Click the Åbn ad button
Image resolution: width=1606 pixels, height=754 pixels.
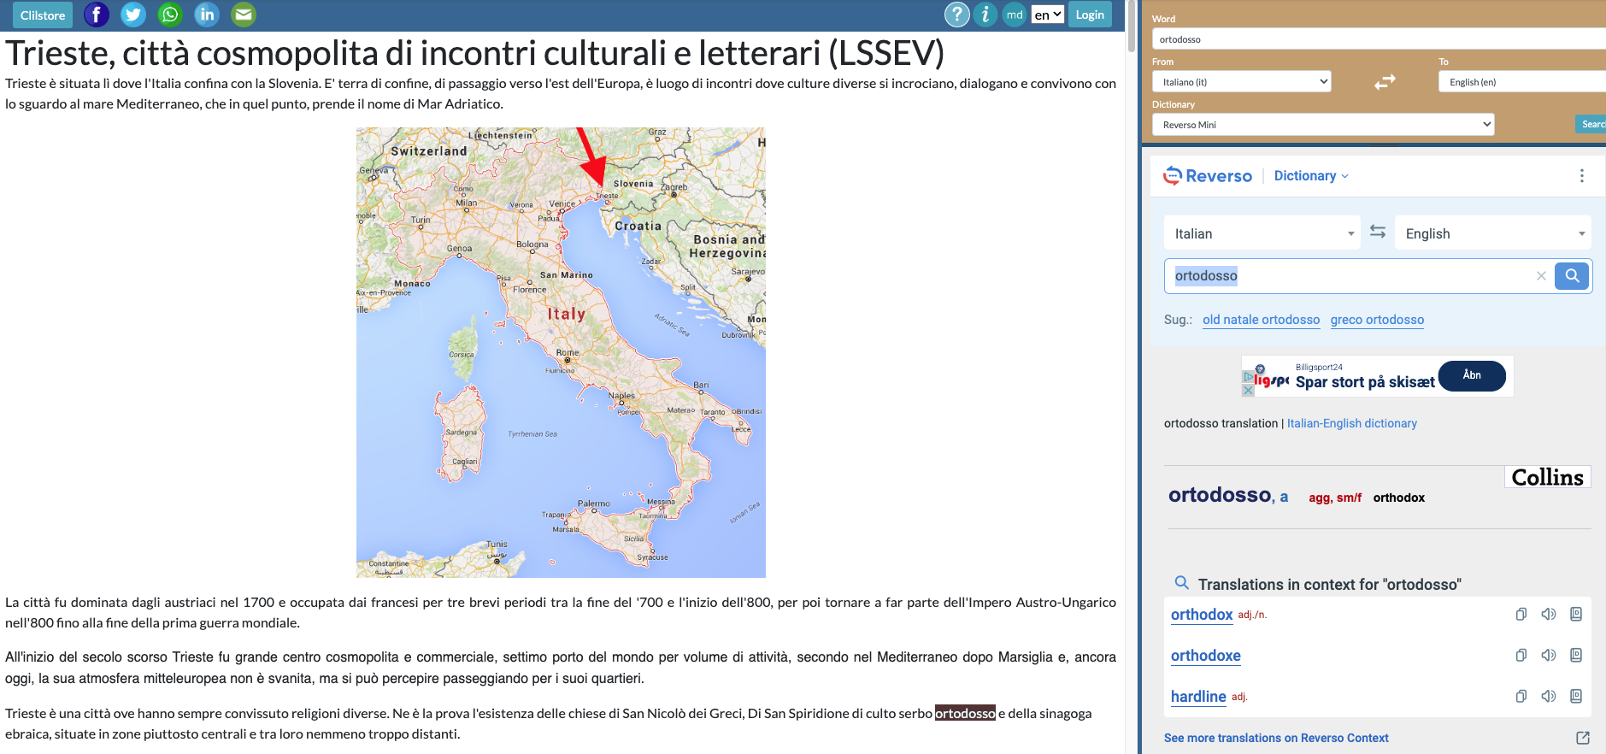pos(1472,375)
